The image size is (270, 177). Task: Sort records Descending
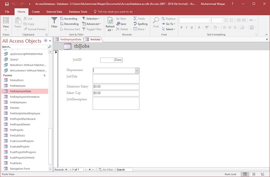pos(69,24)
